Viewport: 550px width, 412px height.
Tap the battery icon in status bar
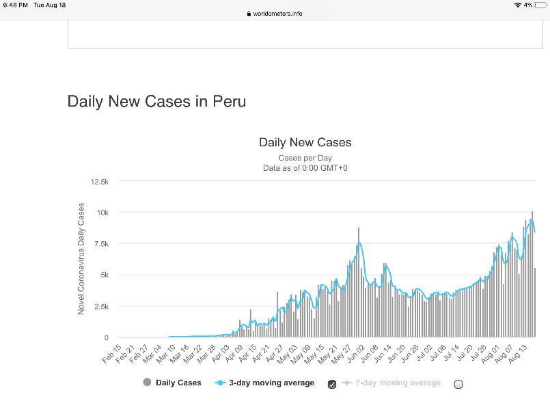pos(540,5)
